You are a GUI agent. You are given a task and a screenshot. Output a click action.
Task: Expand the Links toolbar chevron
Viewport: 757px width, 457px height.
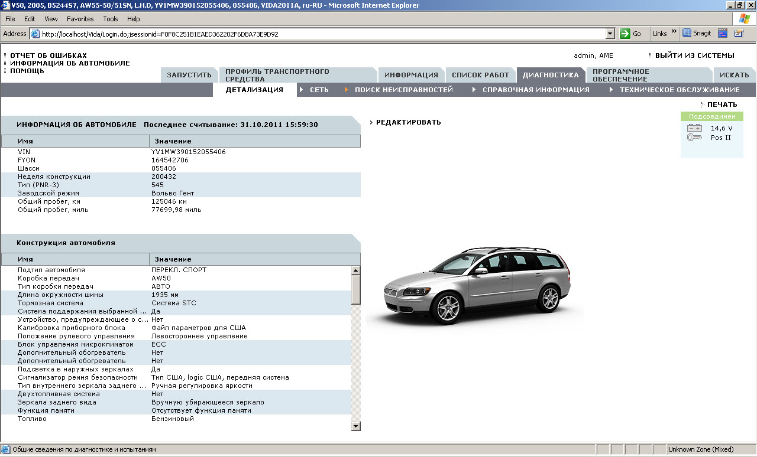(x=674, y=32)
